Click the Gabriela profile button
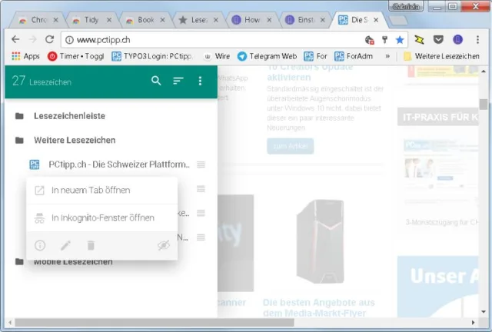This screenshot has height=332, width=492. pos(406,6)
